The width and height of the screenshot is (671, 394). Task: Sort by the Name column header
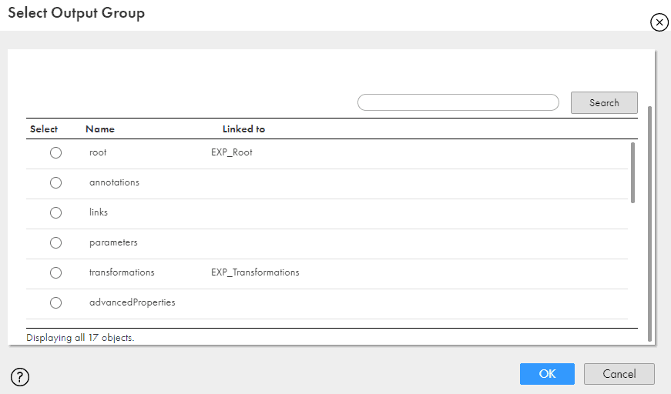99,129
